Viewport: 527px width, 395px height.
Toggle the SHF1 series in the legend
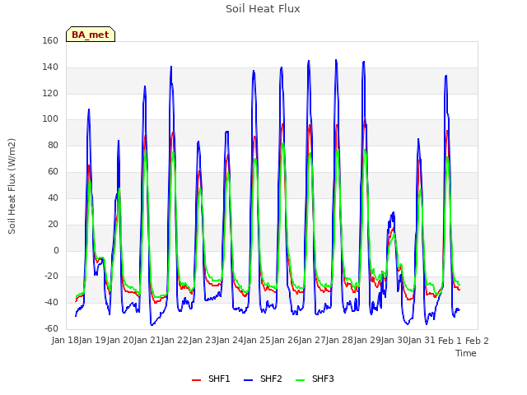219,379
